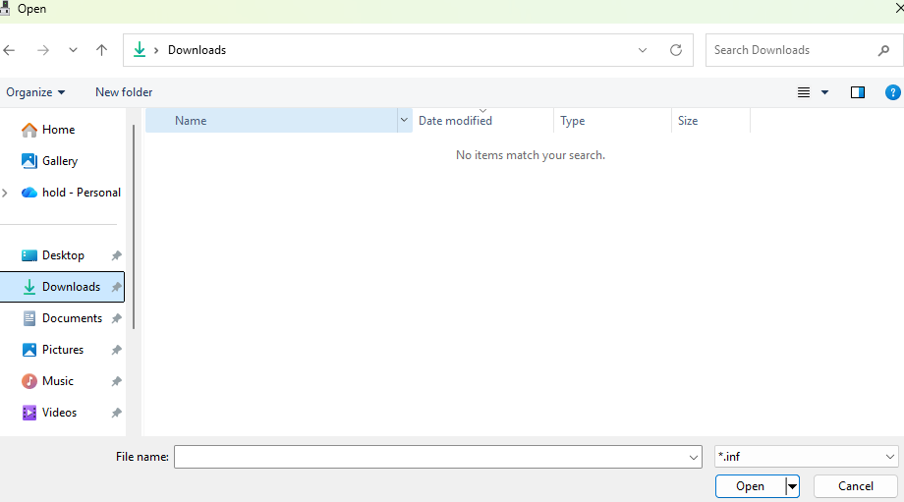Click the magnifying glass search icon
This screenshot has height=502, width=904.
(883, 51)
